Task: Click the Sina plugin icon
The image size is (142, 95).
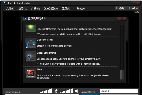Action: [x=31, y=73]
